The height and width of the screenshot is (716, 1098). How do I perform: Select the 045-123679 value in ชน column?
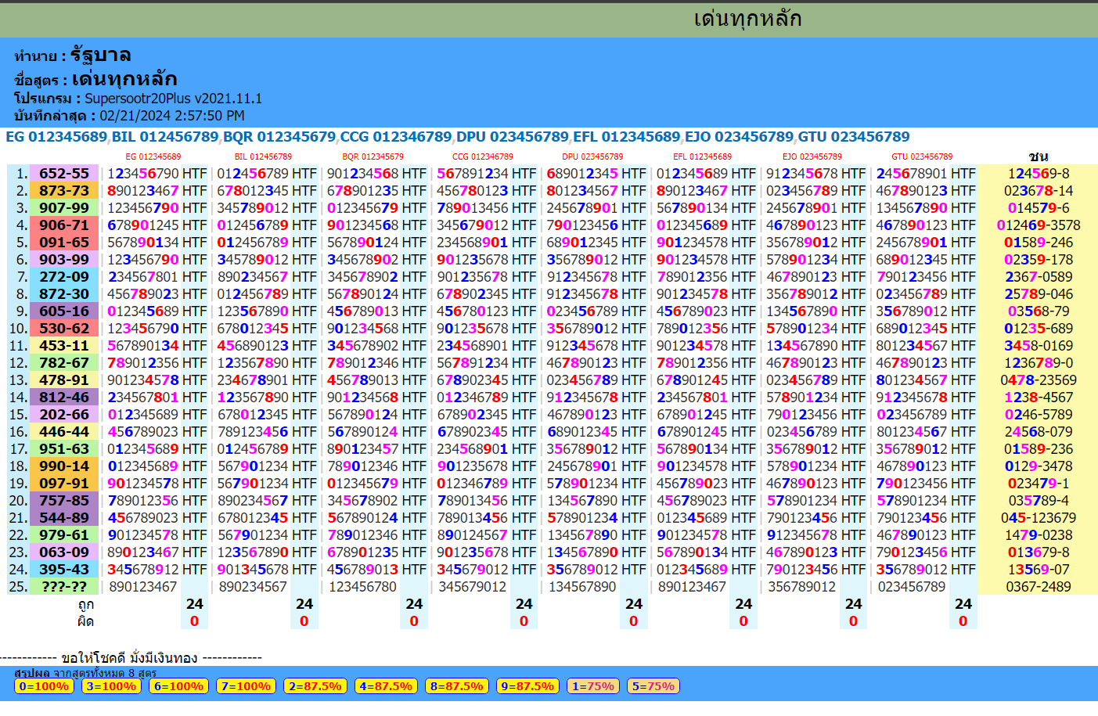point(1039,518)
